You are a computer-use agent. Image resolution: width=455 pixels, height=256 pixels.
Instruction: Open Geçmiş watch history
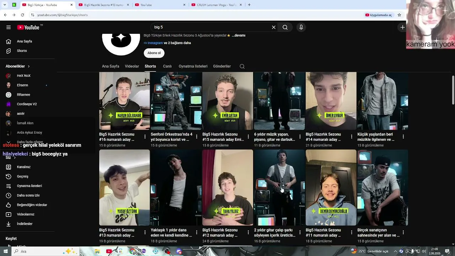22,176
